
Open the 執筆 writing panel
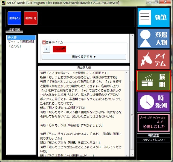pos(153,18)
